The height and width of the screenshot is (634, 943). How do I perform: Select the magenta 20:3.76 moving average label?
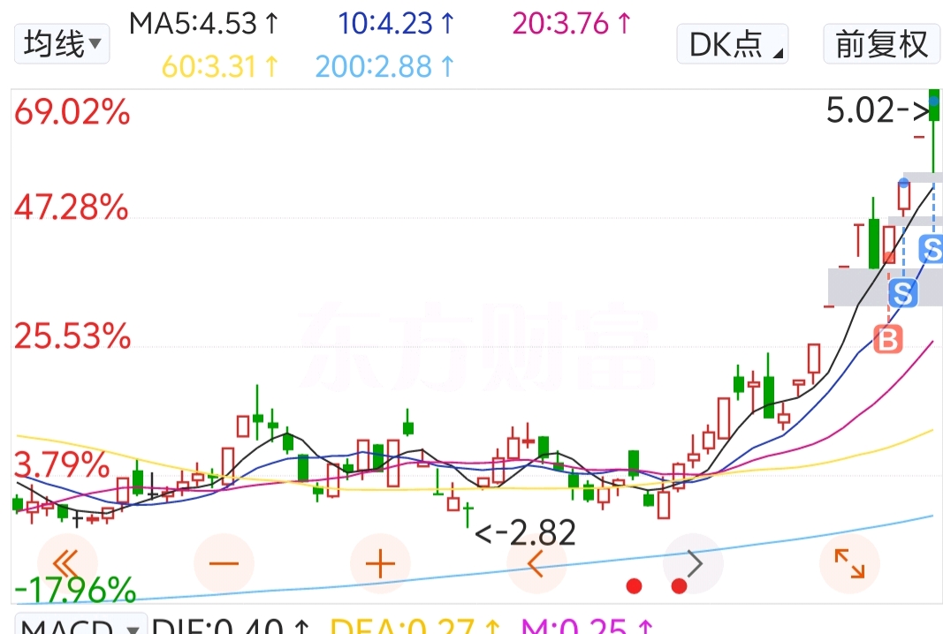(x=571, y=24)
